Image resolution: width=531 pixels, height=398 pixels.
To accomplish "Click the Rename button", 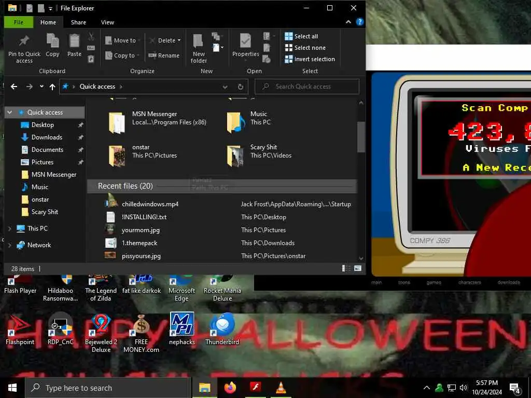I will [x=164, y=55].
